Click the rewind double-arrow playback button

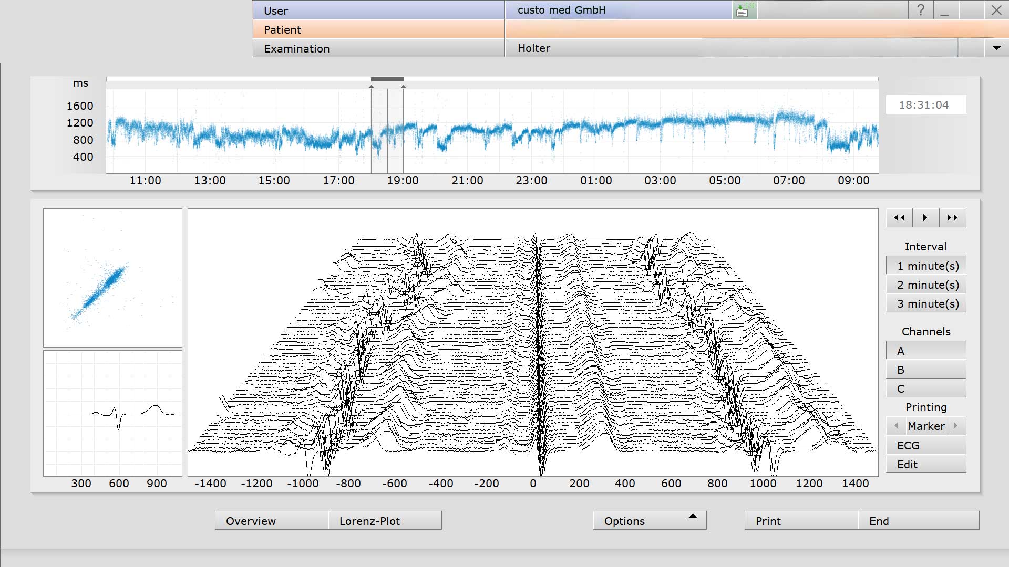(x=900, y=218)
